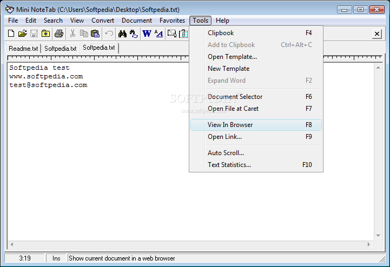
Task: Open the Convert menu
Action: pos(103,21)
